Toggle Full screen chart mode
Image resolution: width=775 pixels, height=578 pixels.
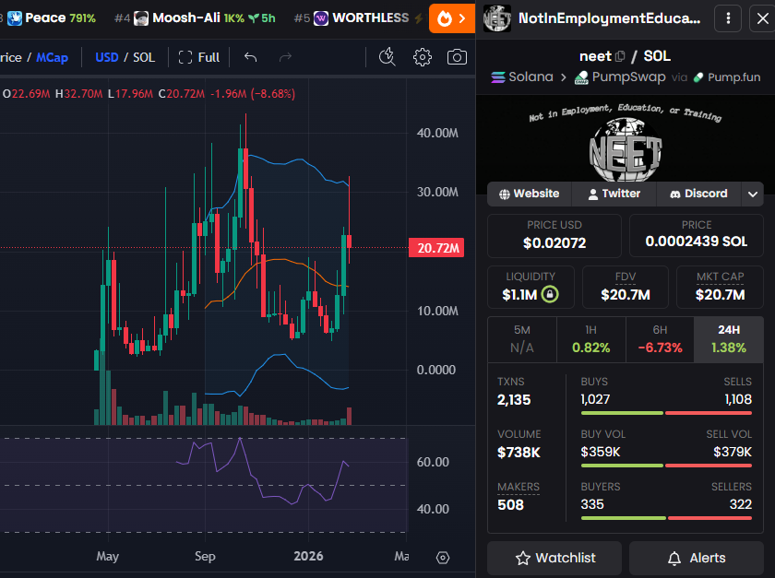coord(198,57)
